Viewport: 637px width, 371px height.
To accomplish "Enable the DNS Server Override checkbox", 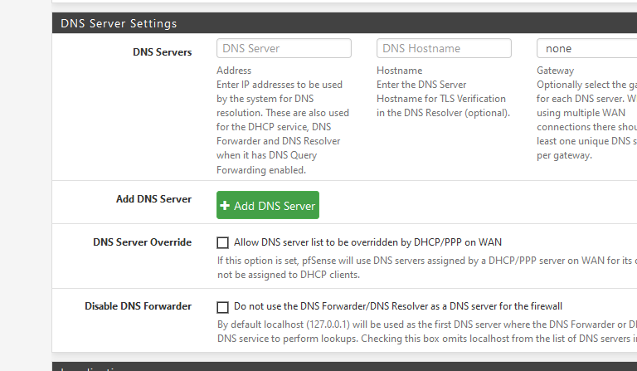I will click(222, 242).
